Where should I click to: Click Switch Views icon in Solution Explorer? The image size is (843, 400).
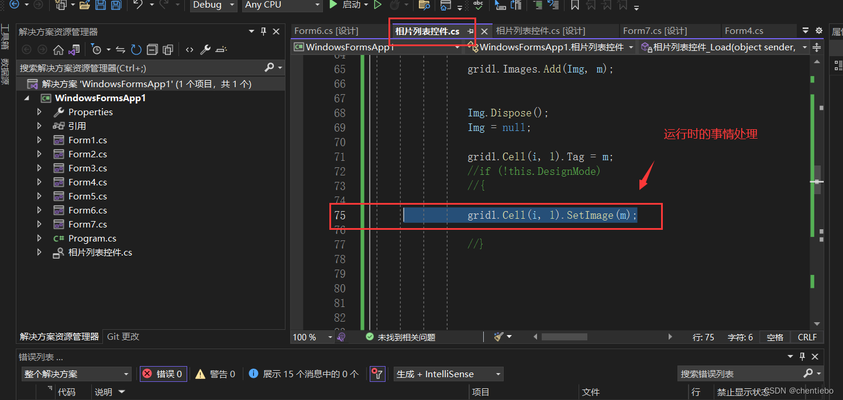coord(74,50)
